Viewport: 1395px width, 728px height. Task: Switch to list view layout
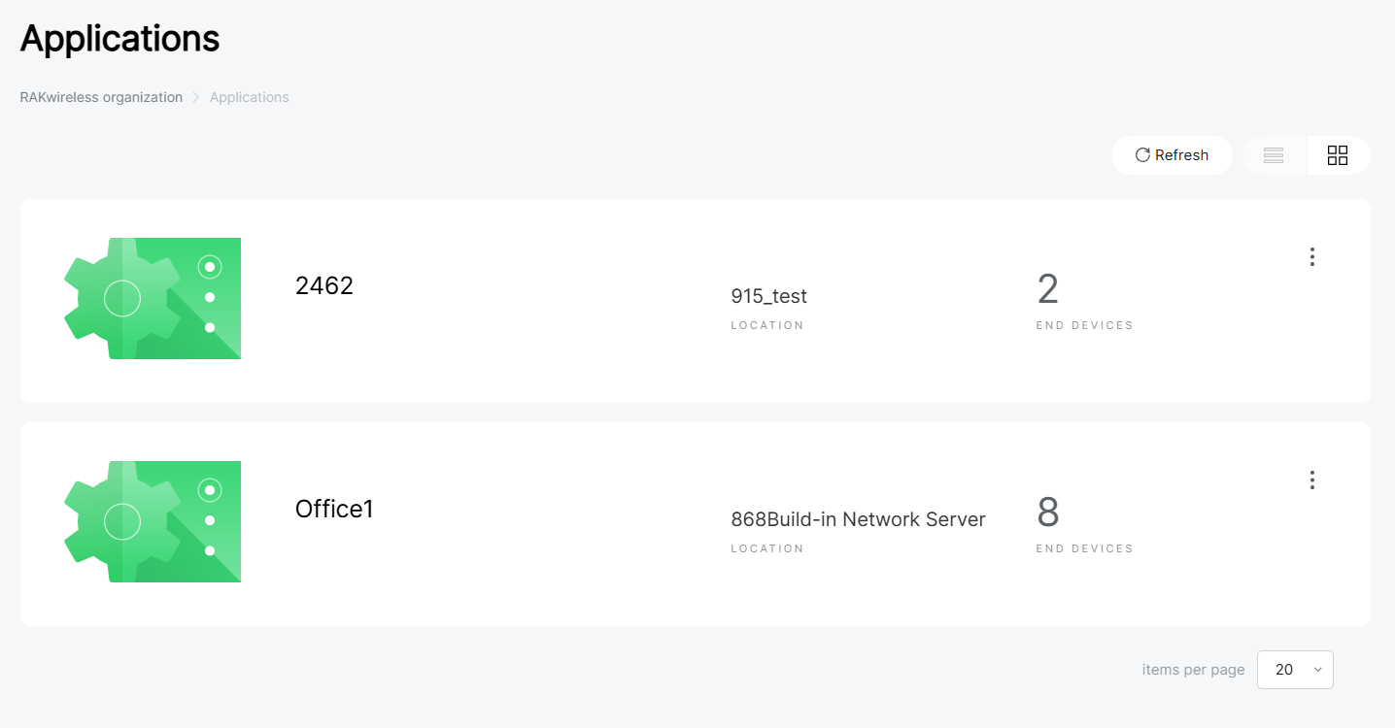(x=1274, y=155)
